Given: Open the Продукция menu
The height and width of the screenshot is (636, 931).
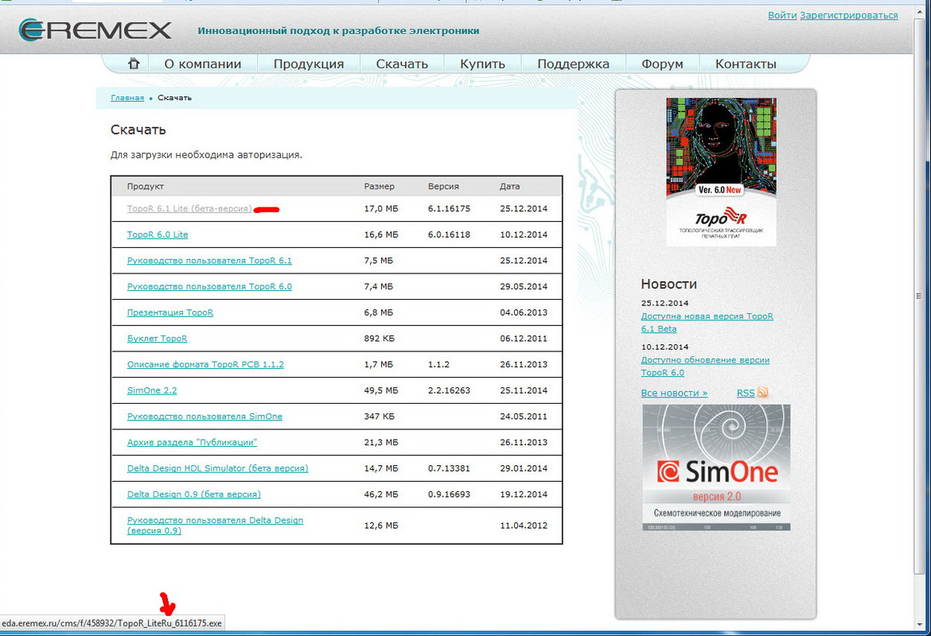Looking at the screenshot, I should (309, 64).
